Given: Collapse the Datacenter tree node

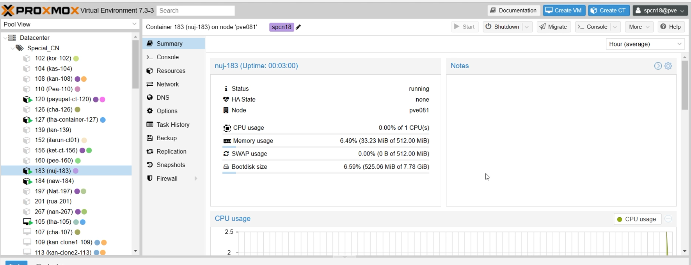Looking at the screenshot, I should 5,38.
